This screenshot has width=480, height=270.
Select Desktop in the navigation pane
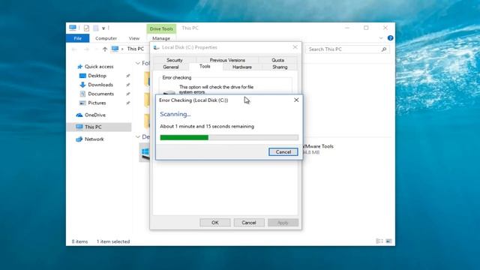pyautogui.click(x=97, y=76)
